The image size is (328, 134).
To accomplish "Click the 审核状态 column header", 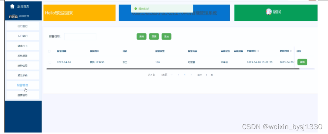I will tap(225, 51).
